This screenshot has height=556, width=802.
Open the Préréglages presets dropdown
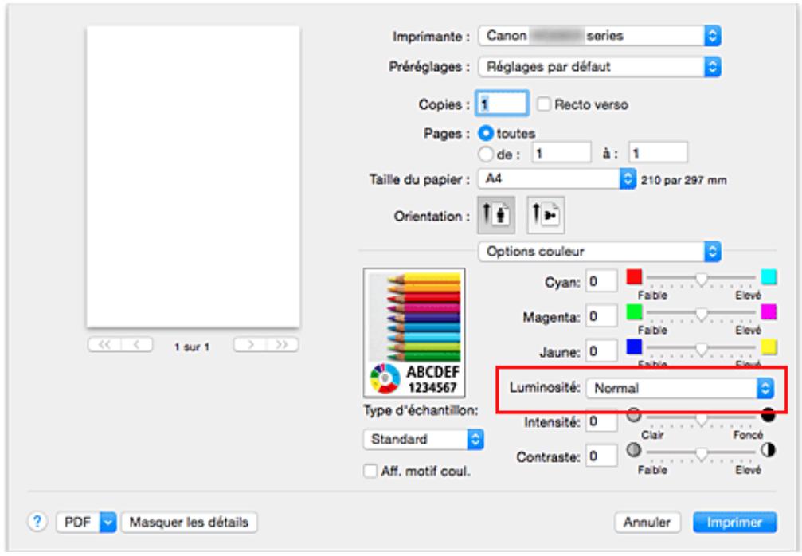pyautogui.click(x=599, y=66)
